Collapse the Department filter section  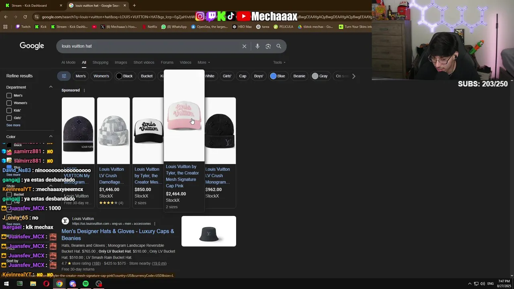click(x=51, y=87)
